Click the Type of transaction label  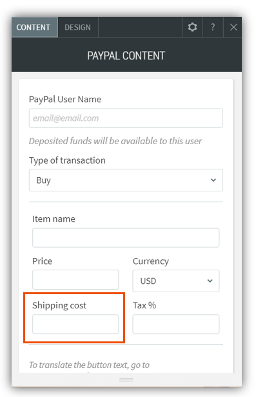[67, 160]
